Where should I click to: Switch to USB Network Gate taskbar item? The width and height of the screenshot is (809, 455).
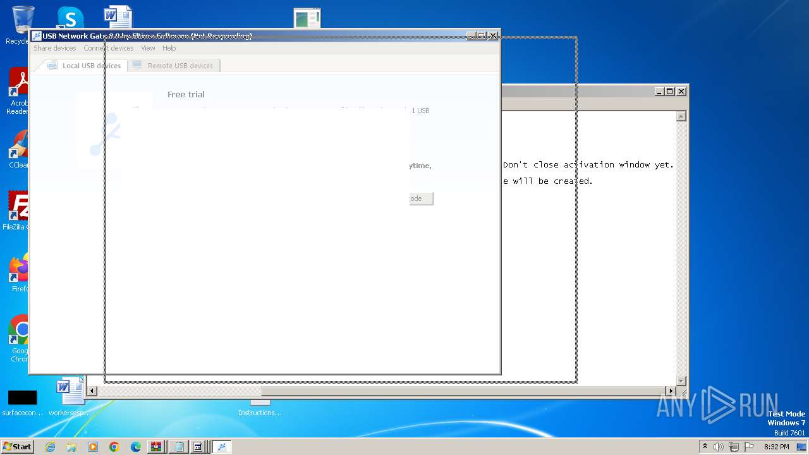221,447
